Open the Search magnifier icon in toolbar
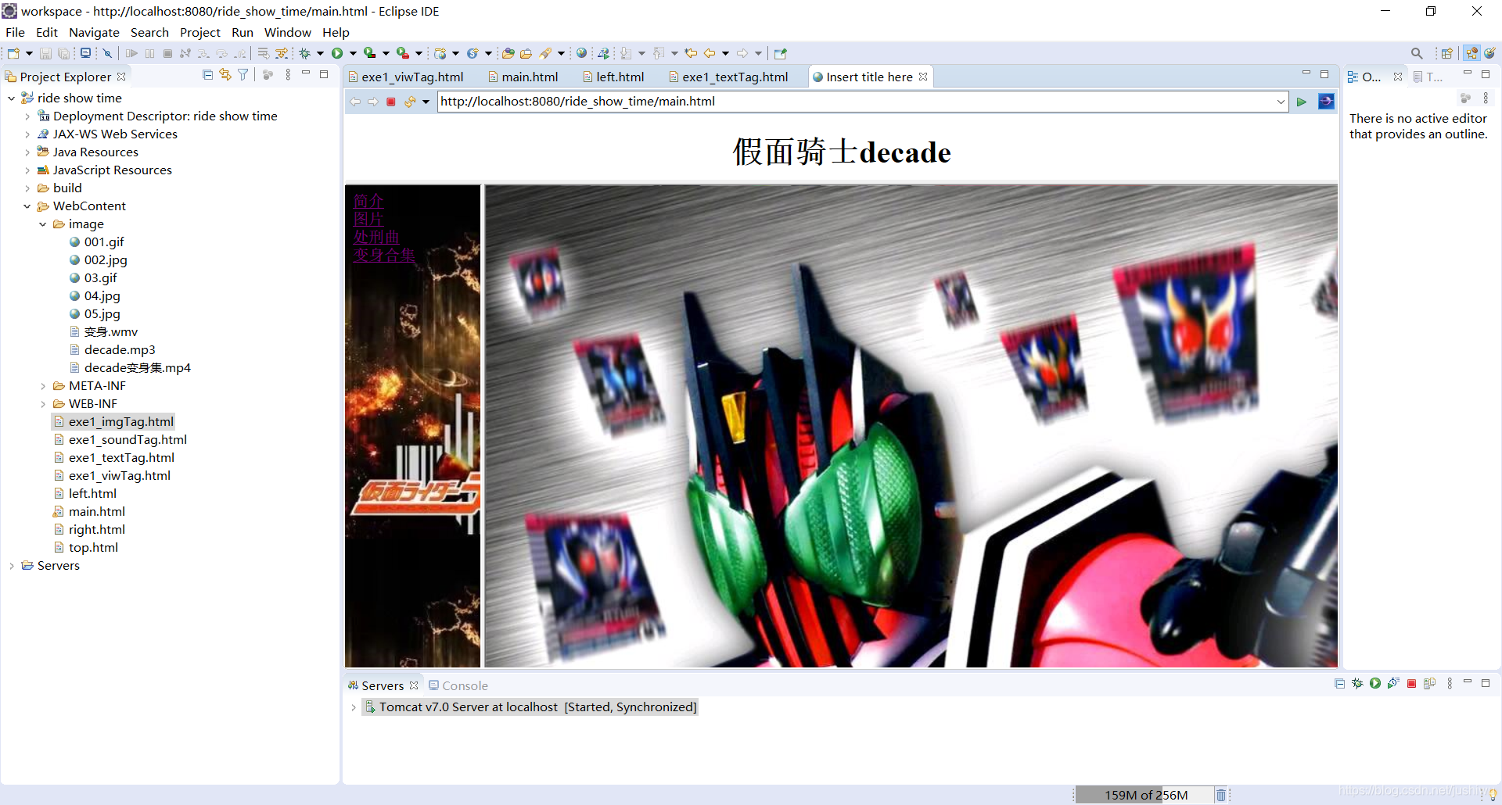 pos(1417,53)
